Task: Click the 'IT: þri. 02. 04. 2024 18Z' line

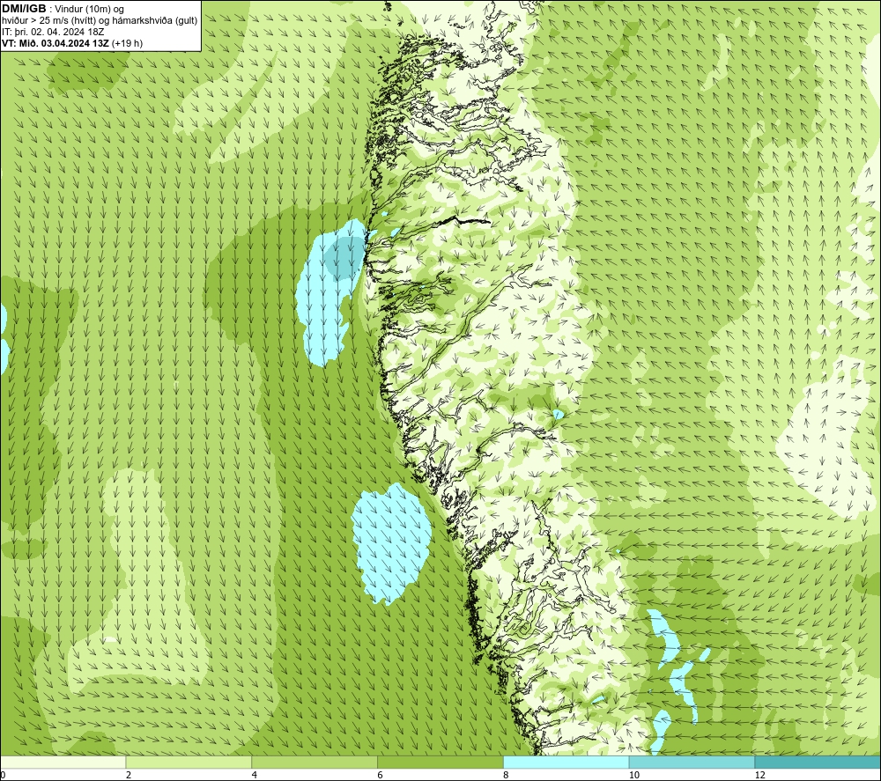Action: pyautogui.click(x=53, y=32)
